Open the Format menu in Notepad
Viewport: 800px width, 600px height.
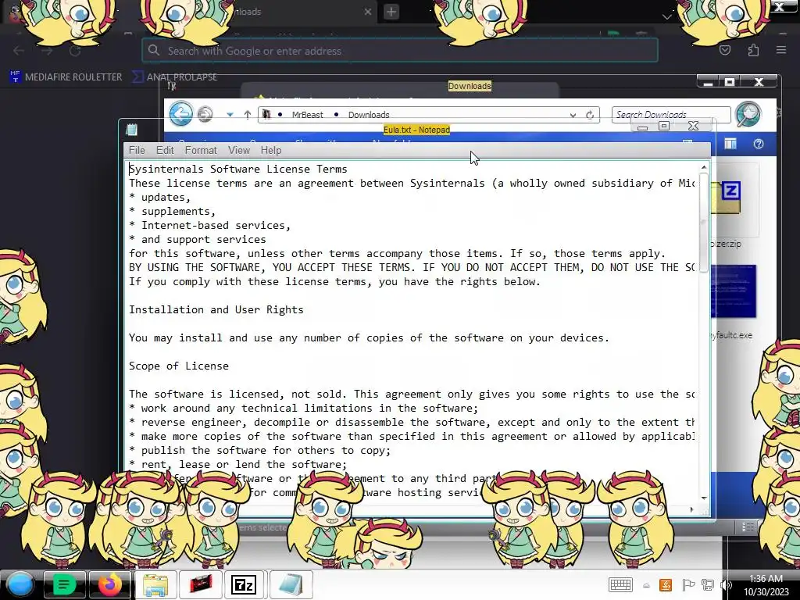tap(201, 150)
